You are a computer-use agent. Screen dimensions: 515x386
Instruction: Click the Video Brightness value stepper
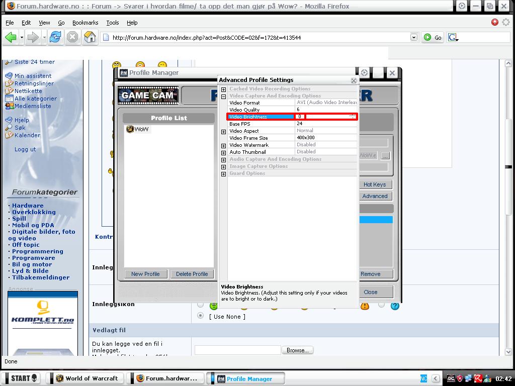[x=352, y=117]
